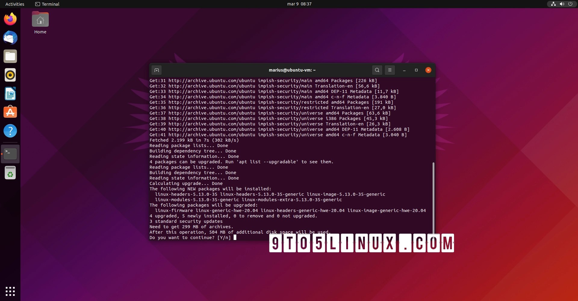Open Activities overview
Image resolution: width=578 pixels, height=301 pixels.
(x=15, y=4)
